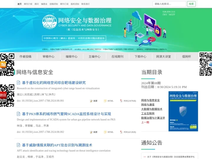Click document icon beside PKS SCADA article title
This screenshot has width=212, height=159.
point(19,114)
